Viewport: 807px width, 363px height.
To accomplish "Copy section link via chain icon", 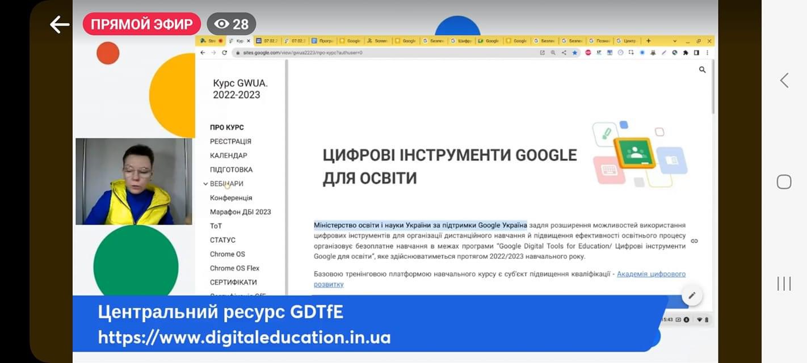I will coord(694,241).
